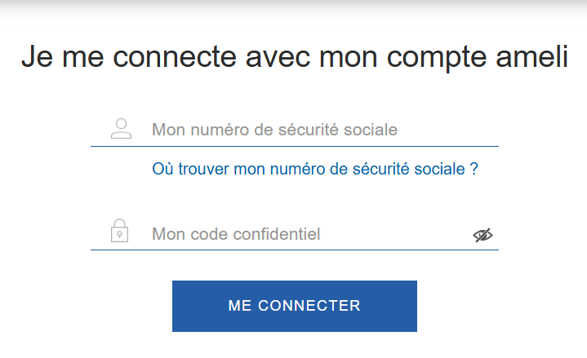Click the head of the user avatar icon

tap(121, 124)
